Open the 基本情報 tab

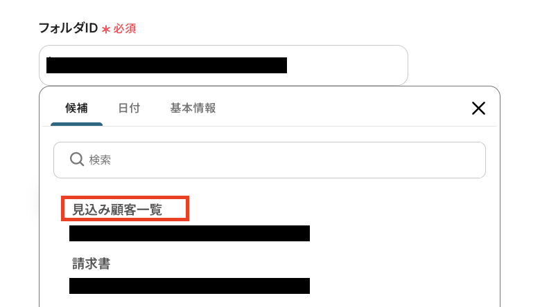(193, 109)
